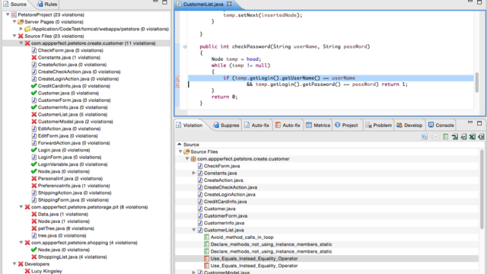
Task: Collapse com.appperfect.petstore.create.customer (11 violations) package
Action: (x=21, y=43)
